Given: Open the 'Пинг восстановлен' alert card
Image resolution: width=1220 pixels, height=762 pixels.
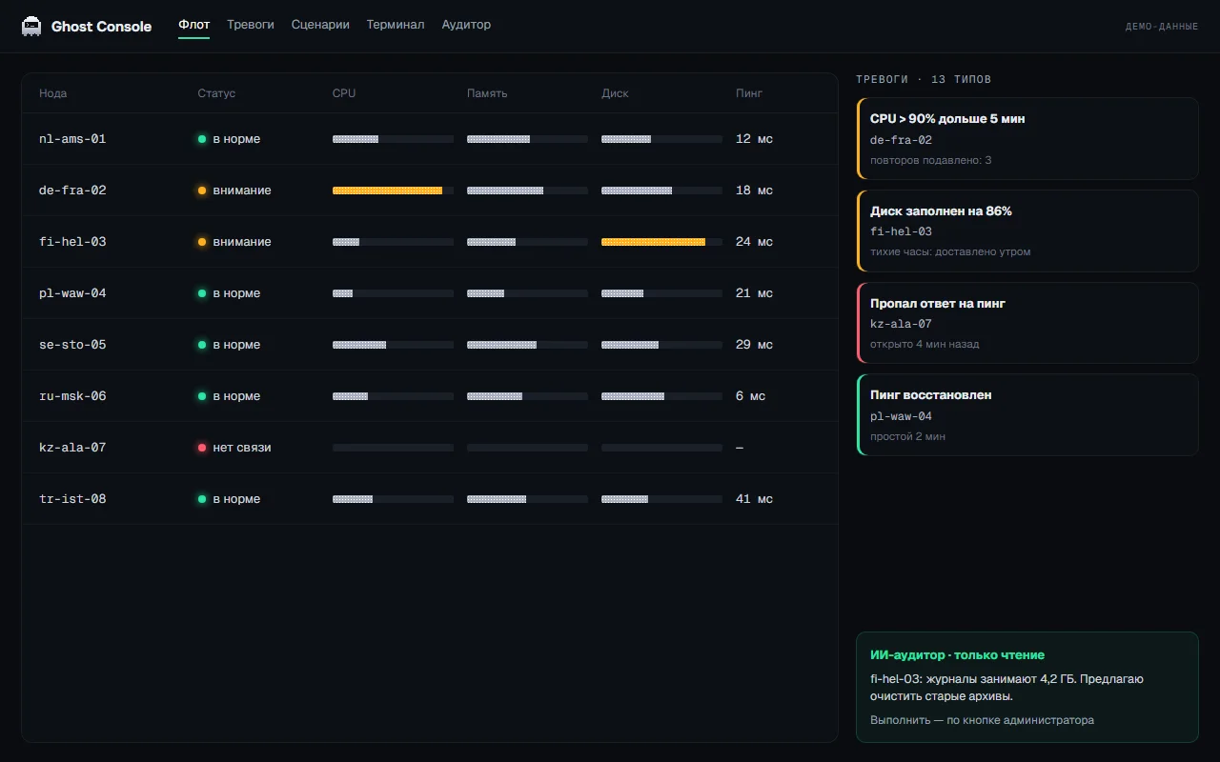Looking at the screenshot, I should tap(1027, 415).
